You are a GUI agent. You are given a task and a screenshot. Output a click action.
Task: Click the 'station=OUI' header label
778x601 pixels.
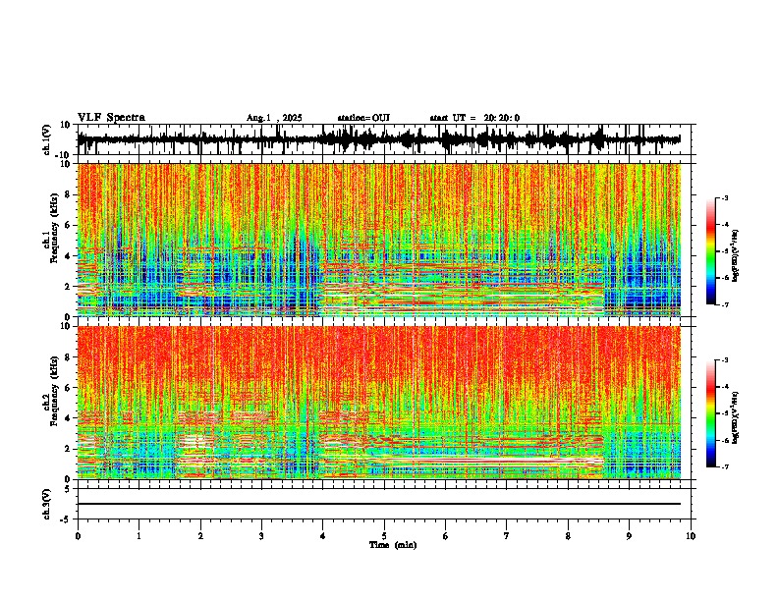[363, 118]
